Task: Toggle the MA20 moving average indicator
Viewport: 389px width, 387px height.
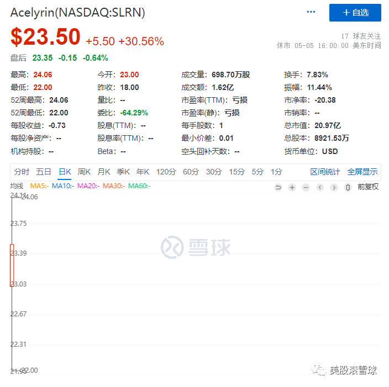Action: tap(88, 186)
